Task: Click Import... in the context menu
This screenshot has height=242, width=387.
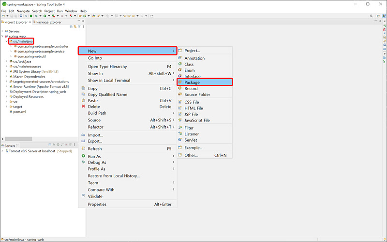Action: pyautogui.click(x=127, y=135)
